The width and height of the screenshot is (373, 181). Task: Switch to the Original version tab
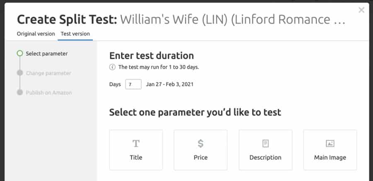coord(36,34)
